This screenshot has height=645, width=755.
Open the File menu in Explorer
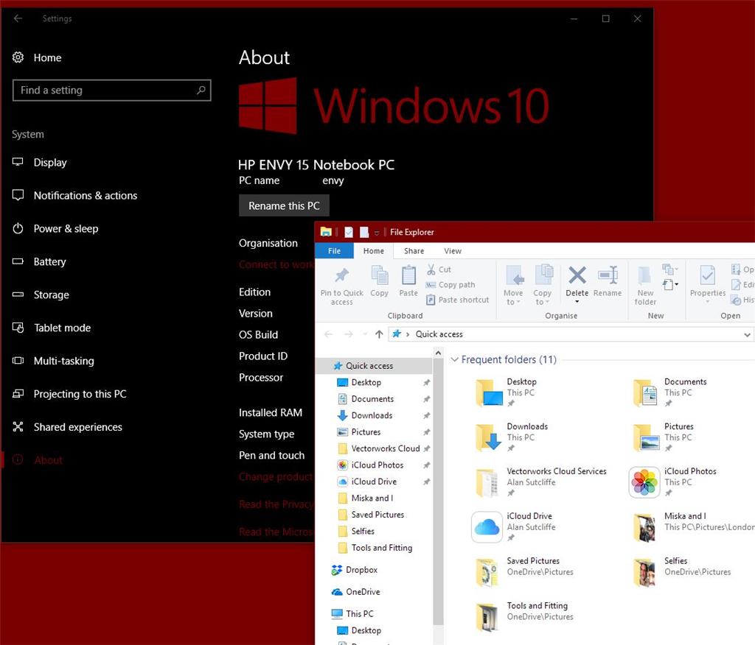(x=334, y=250)
